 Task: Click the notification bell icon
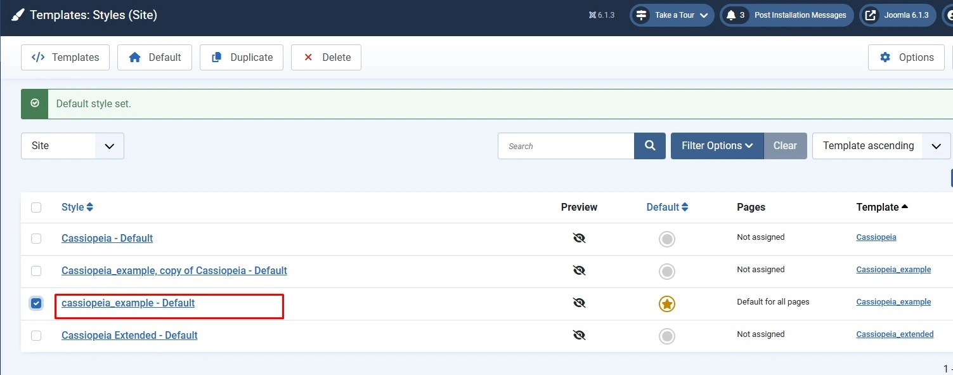coord(731,15)
